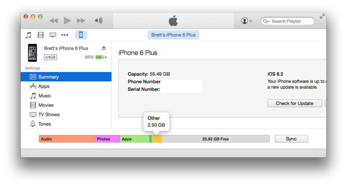The height and width of the screenshot is (186, 347).
Task: Select Summary in the sidebar
Action: [66, 77]
